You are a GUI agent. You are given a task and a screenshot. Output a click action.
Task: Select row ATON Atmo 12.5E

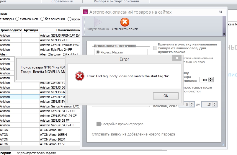pyautogui.click(x=40, y=144)
